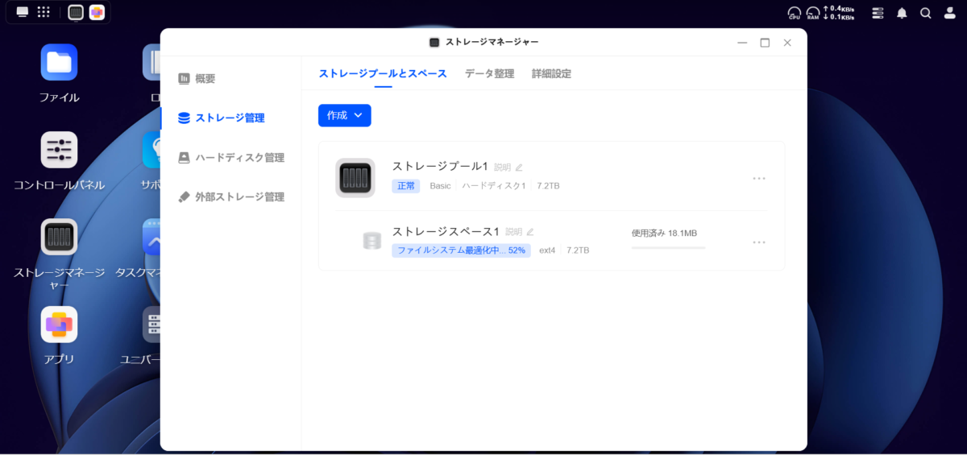
Task: Expand the 作成 dropdown button
Action: click(344, 115)
